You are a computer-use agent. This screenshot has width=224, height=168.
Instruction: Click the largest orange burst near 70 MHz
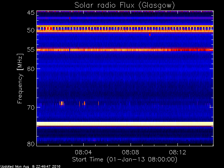click(62, 103)
